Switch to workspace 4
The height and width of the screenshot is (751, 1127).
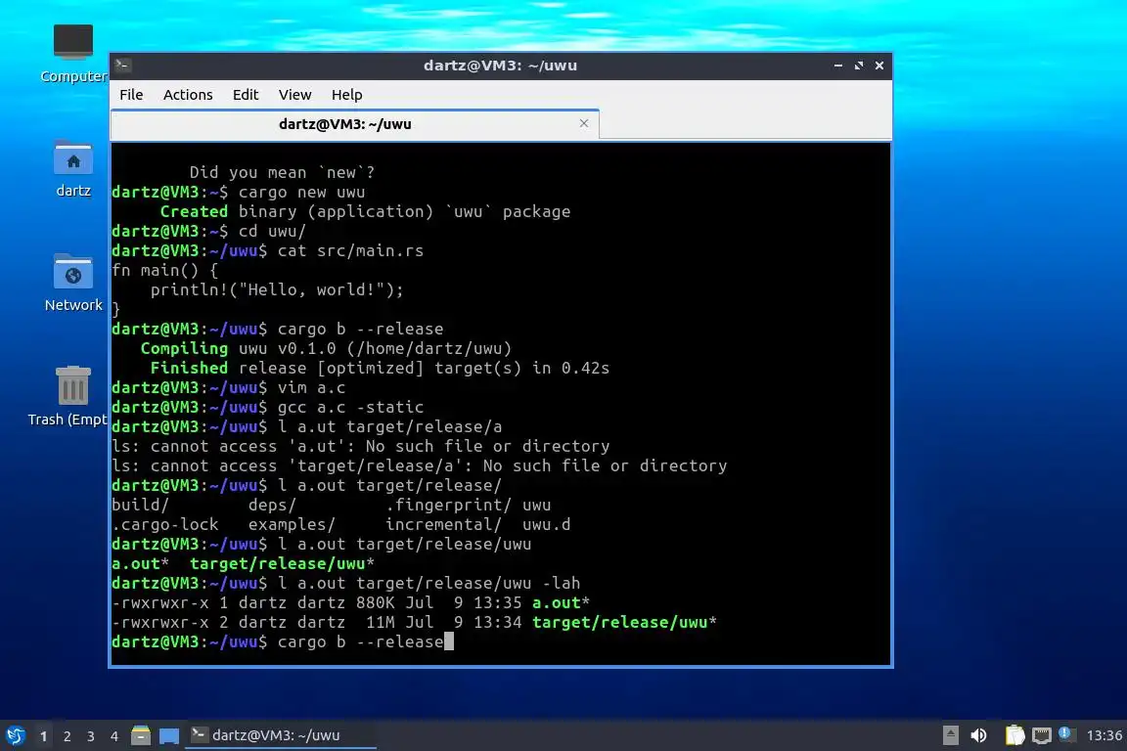click(x=113, y=736)
